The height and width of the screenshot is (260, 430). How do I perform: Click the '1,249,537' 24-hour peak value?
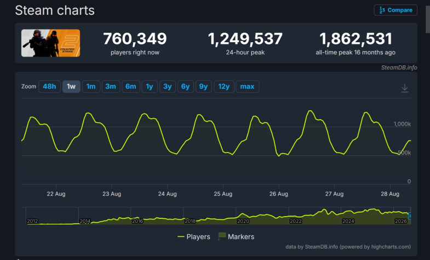[x=245, y=39]
